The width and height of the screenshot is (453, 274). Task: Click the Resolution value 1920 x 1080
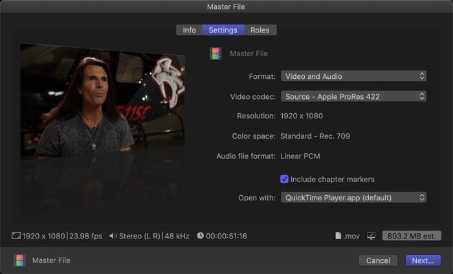(302, 116)
